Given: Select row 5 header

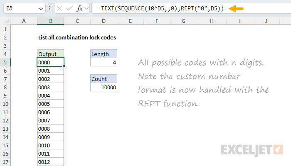Looking at the screenshot, I should pyautogui.click(x=5, y=62).
